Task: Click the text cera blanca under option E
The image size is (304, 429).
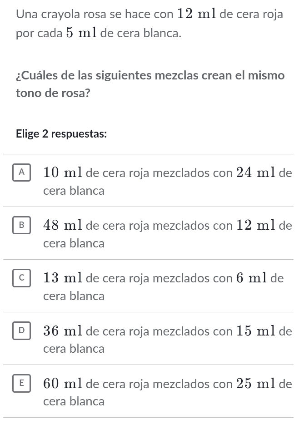Action: tap(74, 401)
